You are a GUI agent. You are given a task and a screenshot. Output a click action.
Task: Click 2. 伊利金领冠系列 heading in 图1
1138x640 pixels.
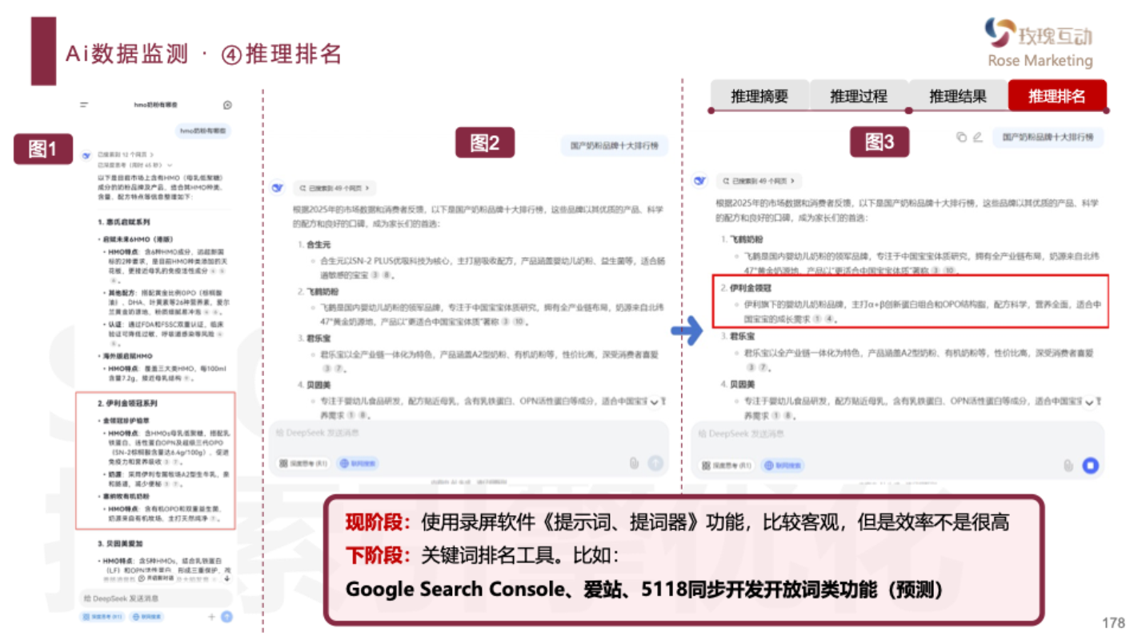(128, 404)
